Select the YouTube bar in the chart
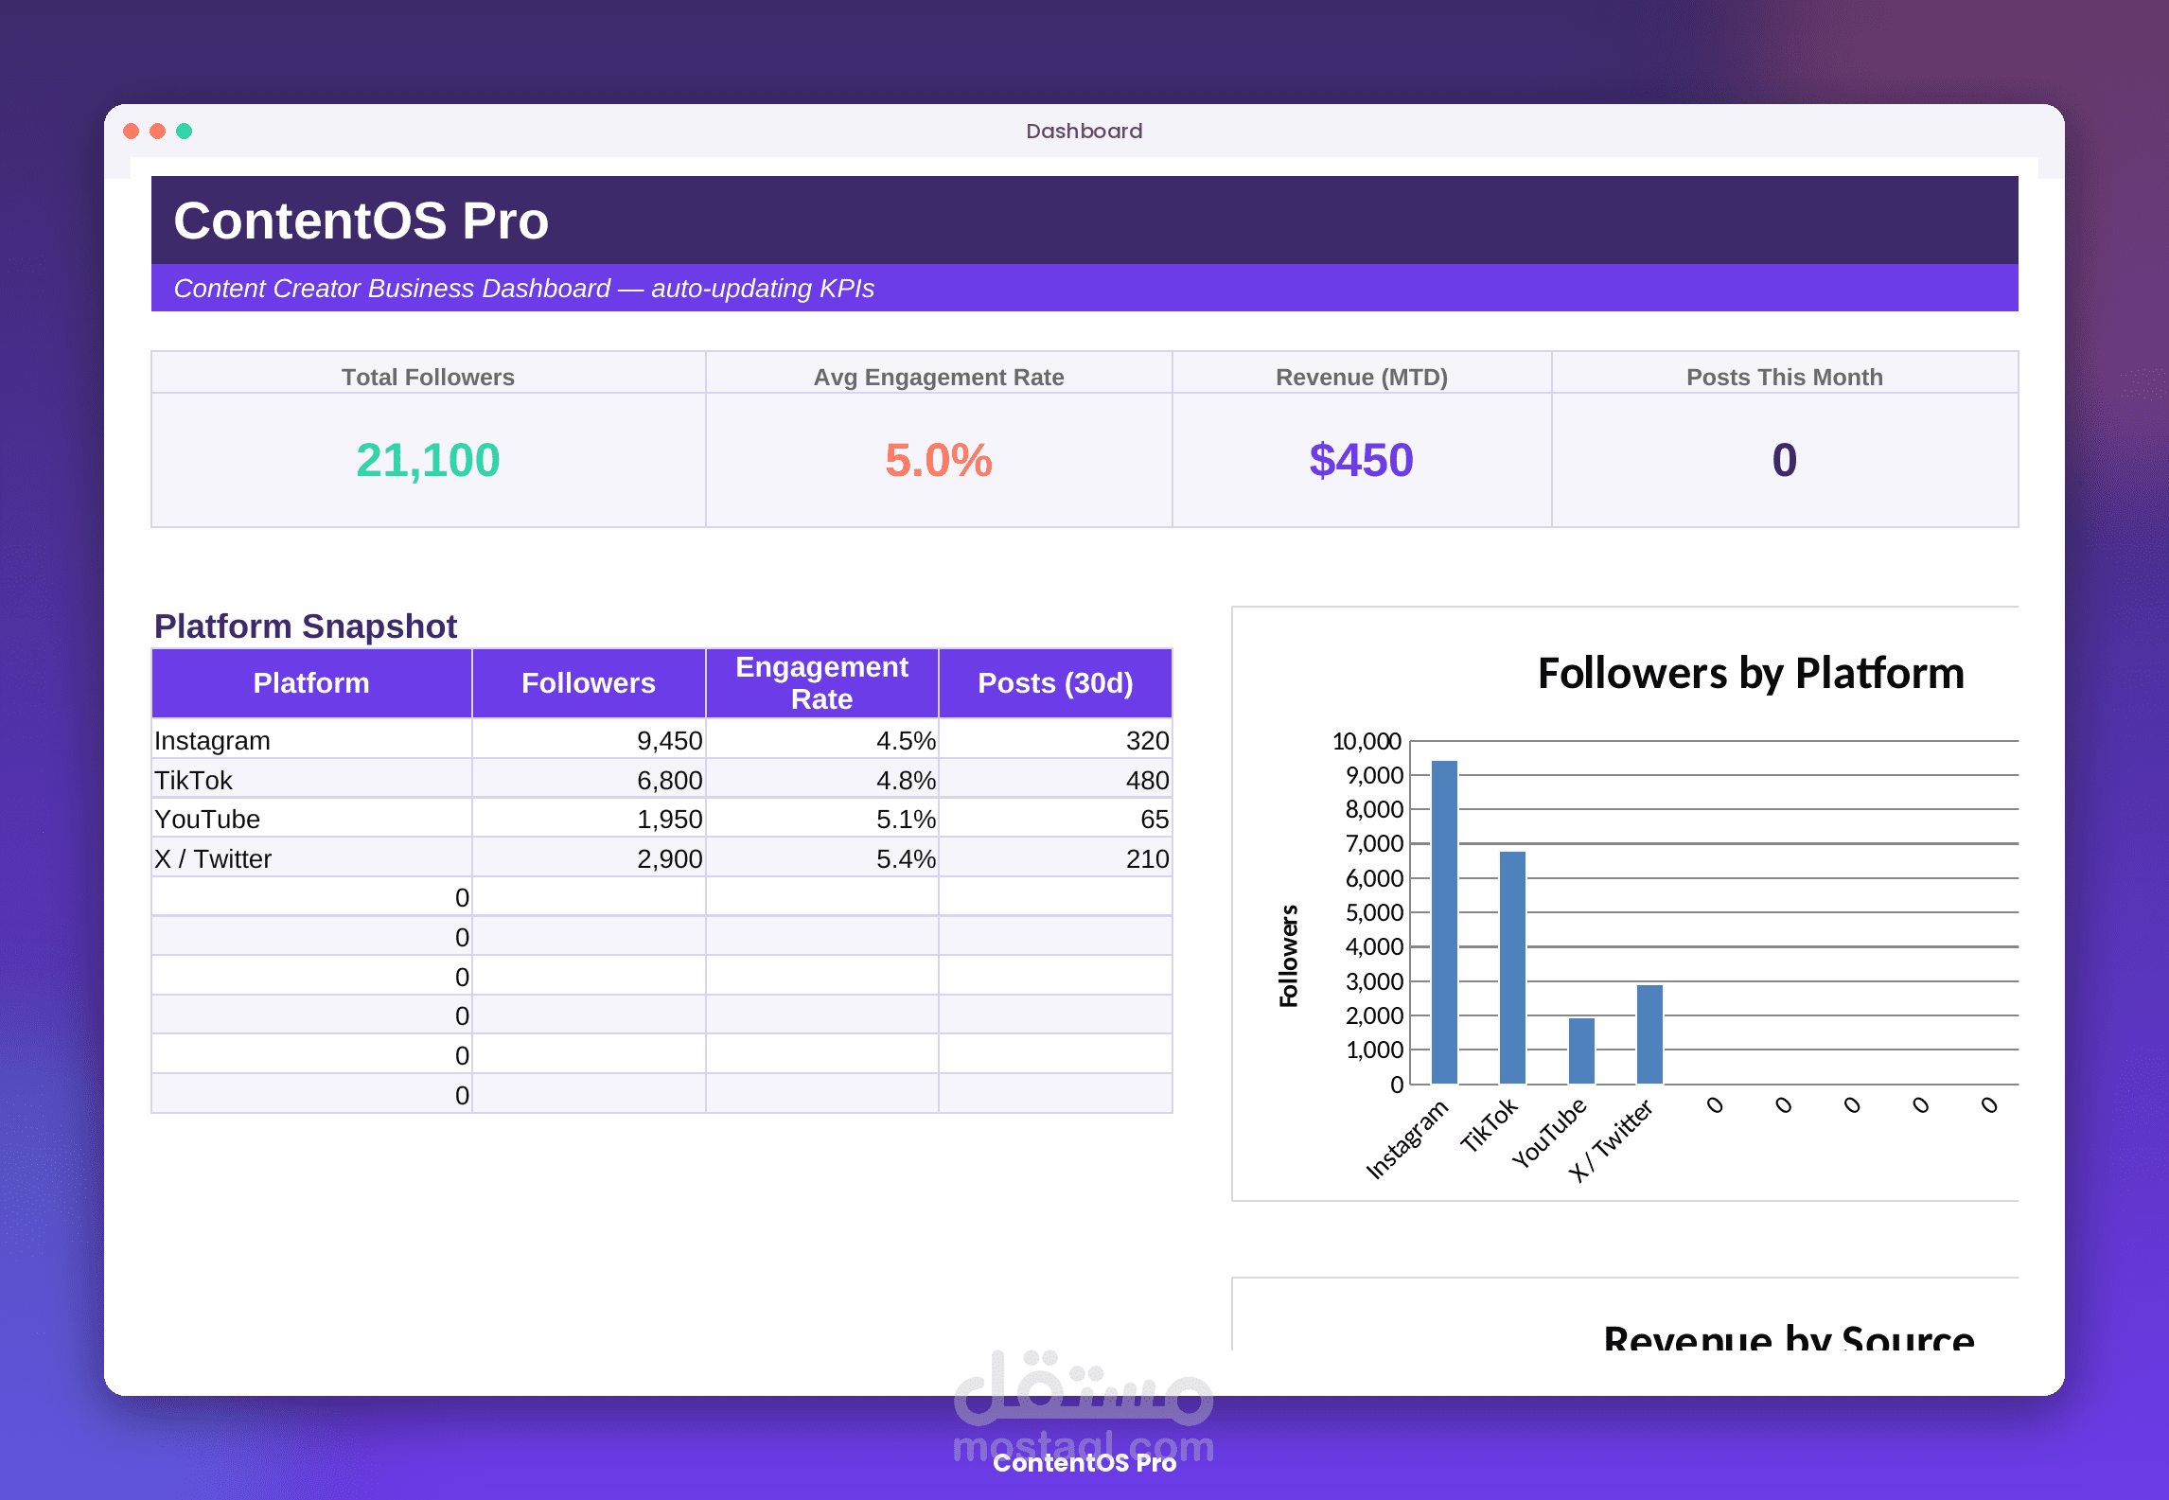Viewport: 2169px width, 1500px height. point(1581,1050)
